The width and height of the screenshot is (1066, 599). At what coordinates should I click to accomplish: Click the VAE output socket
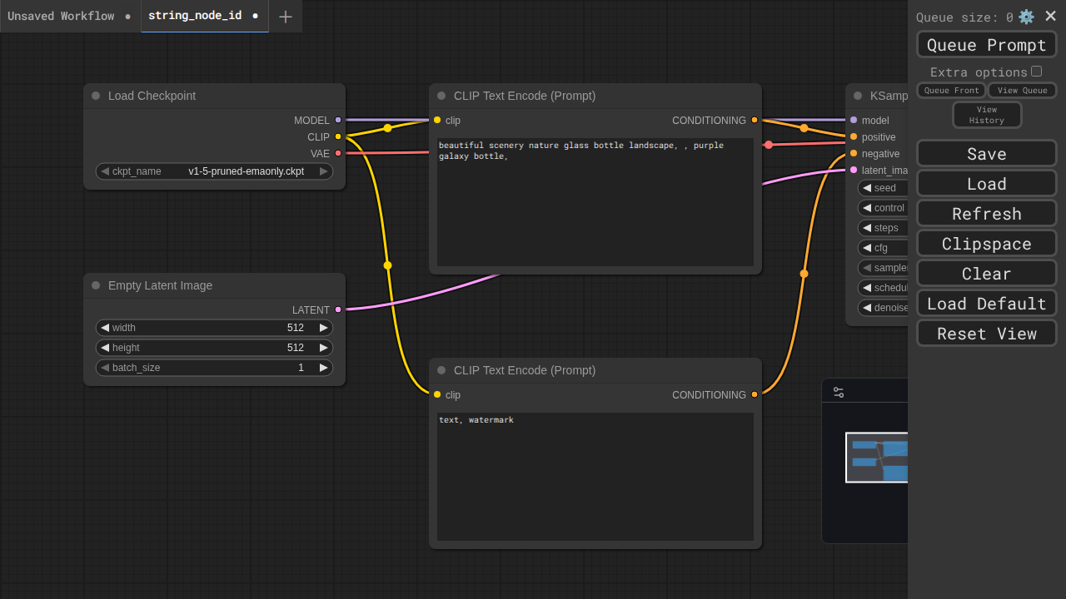coord(338,153)
